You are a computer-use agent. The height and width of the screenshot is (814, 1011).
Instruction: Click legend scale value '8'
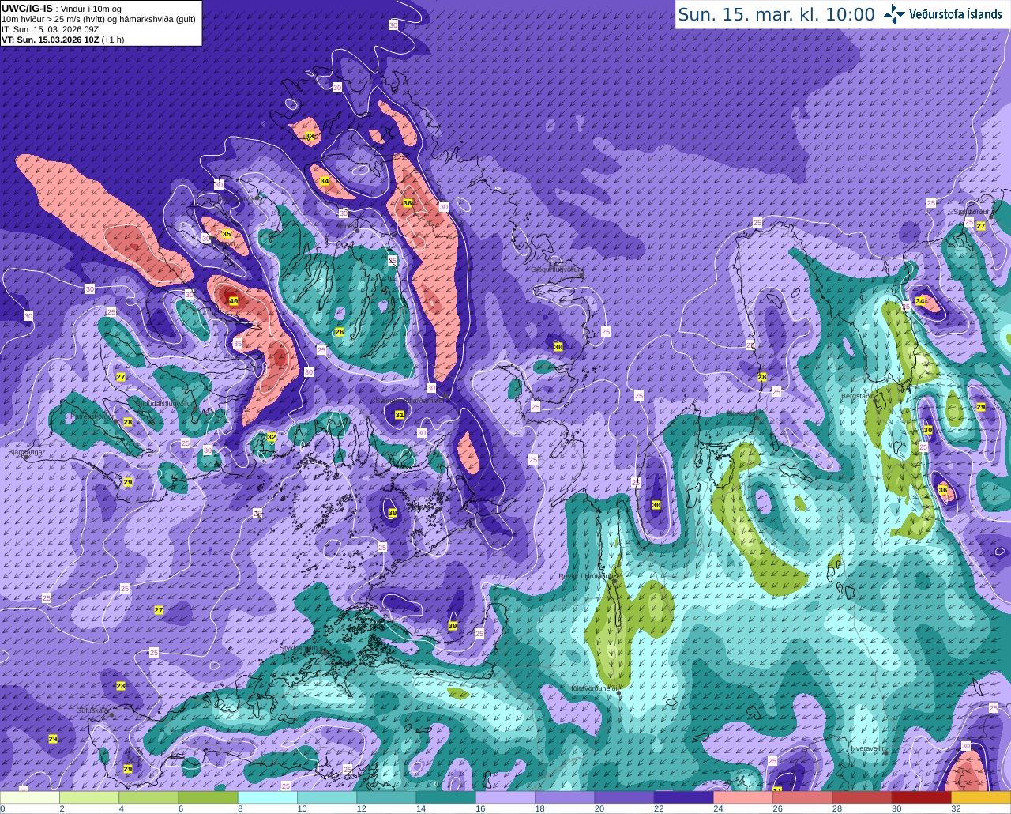pos(240,808)
